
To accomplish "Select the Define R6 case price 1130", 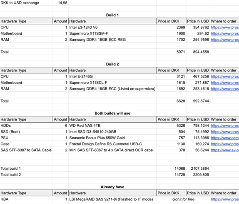I will pyautogui.click(x=171, y=144).
